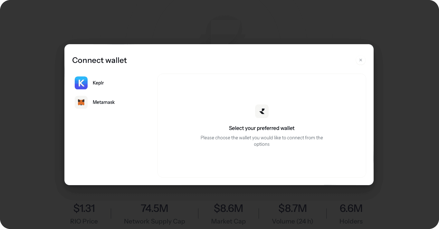Click the empty wallet details panel

(x=262, y=125)
